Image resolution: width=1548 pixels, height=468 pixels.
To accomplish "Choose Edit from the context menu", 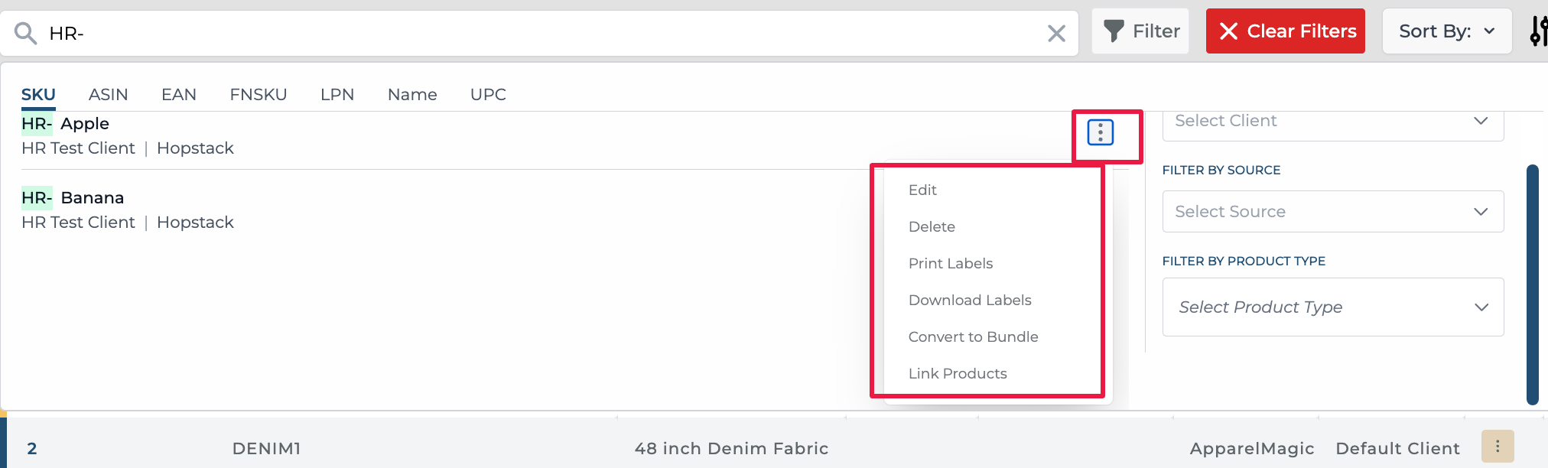I will [922, 190].
